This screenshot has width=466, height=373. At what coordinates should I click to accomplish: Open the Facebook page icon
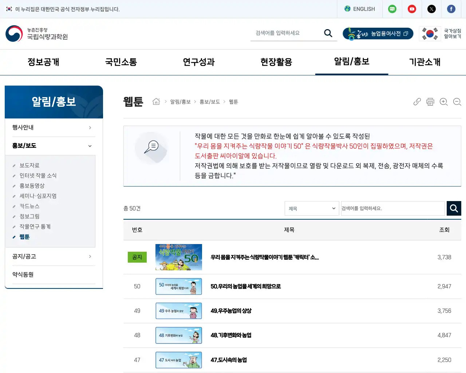[x=451, y=9]
